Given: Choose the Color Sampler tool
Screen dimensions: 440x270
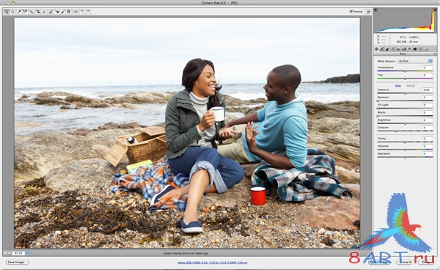Looking at the screenshot, I should pos(25,12).
